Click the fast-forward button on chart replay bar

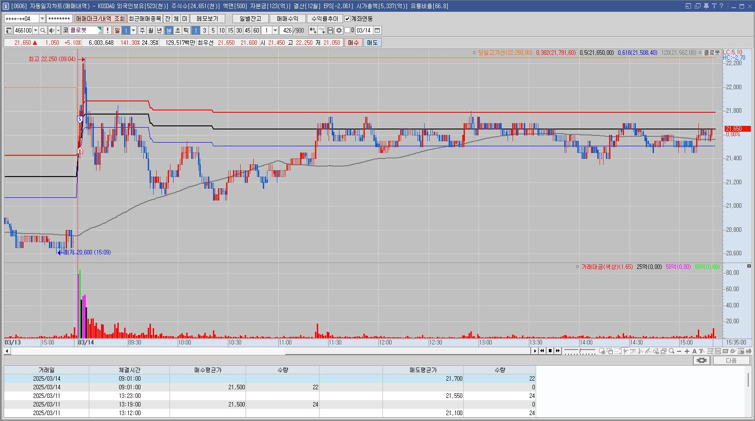(x=558, y=351)
